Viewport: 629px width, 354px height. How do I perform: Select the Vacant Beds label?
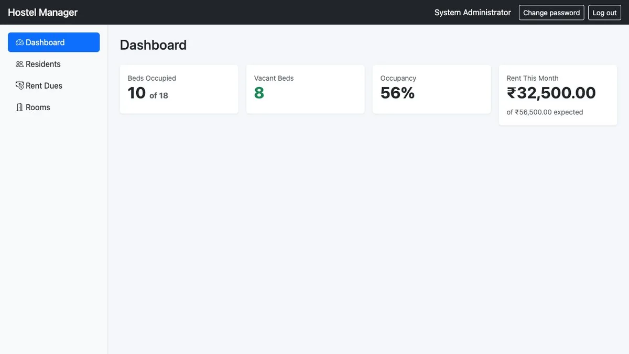click(x=274, y=78)
